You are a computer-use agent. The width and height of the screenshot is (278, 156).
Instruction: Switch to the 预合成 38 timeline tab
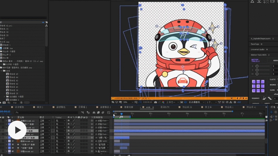pos(187,107)
